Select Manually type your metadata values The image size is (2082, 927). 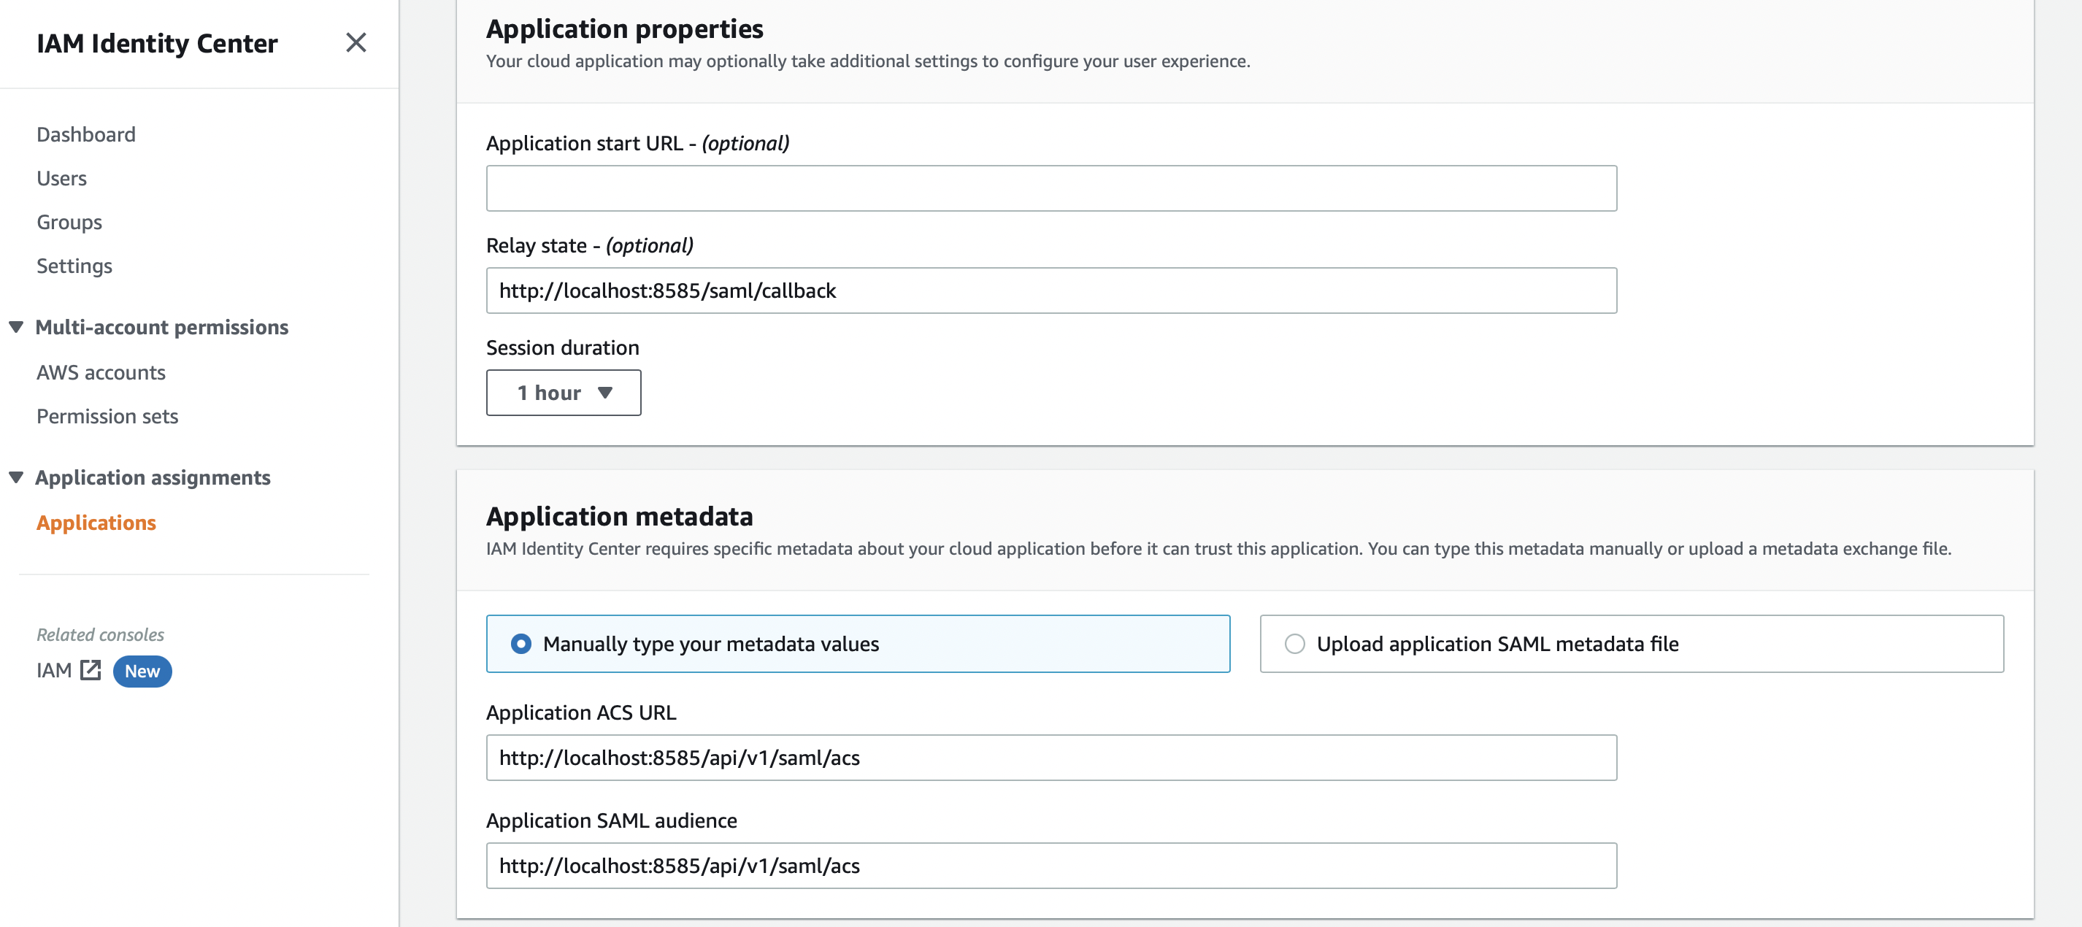point(521,644)
